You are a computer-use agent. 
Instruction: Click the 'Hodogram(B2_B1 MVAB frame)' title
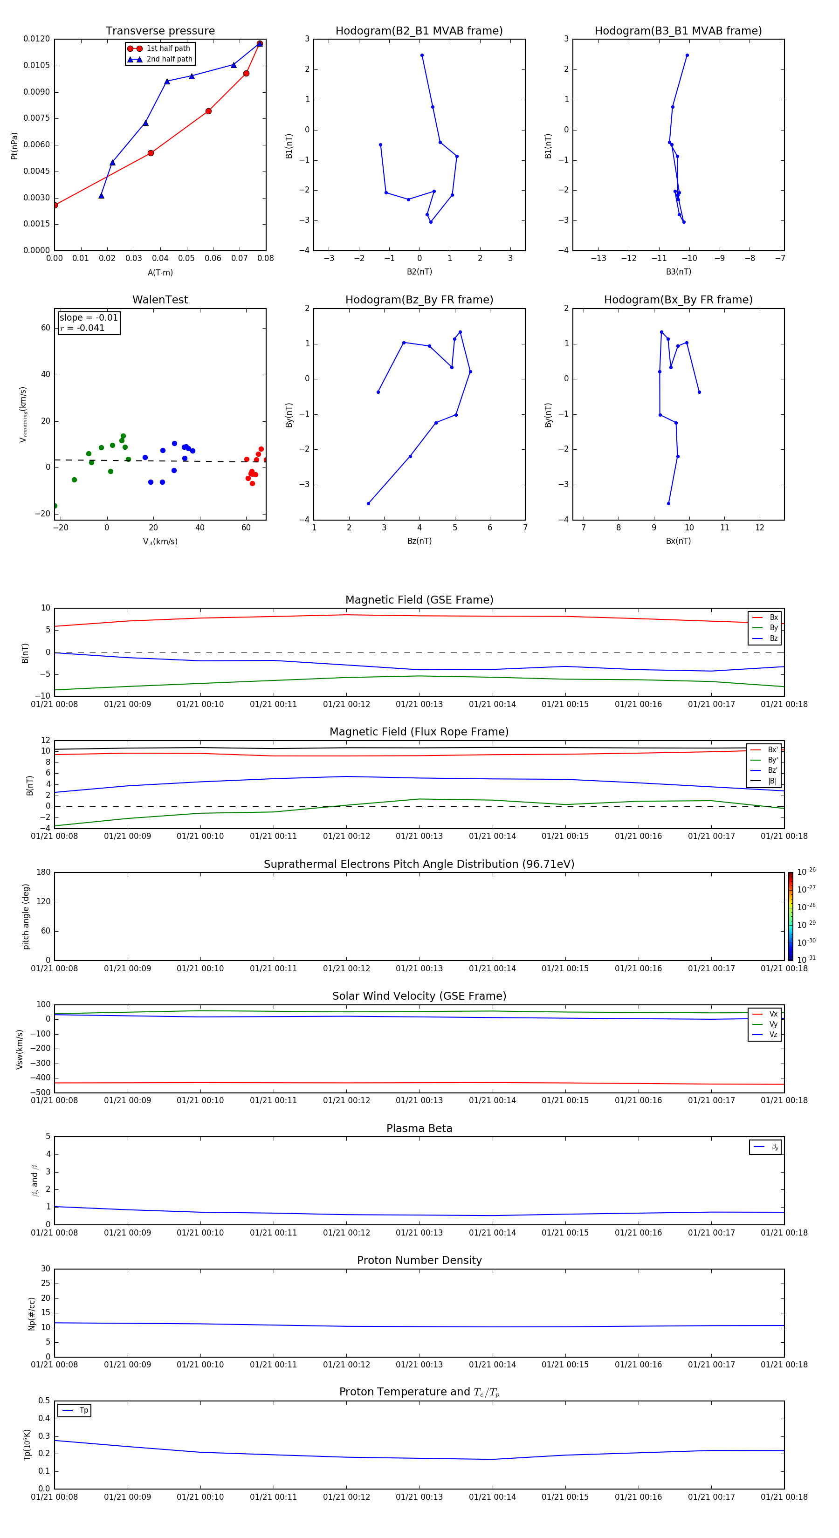419,31
